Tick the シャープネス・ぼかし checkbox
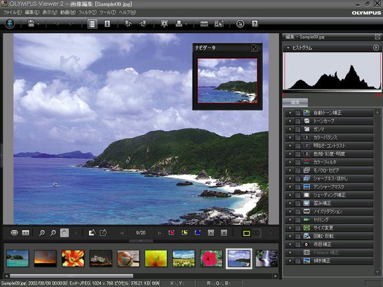The image size is (383, 287). [297, 179]
